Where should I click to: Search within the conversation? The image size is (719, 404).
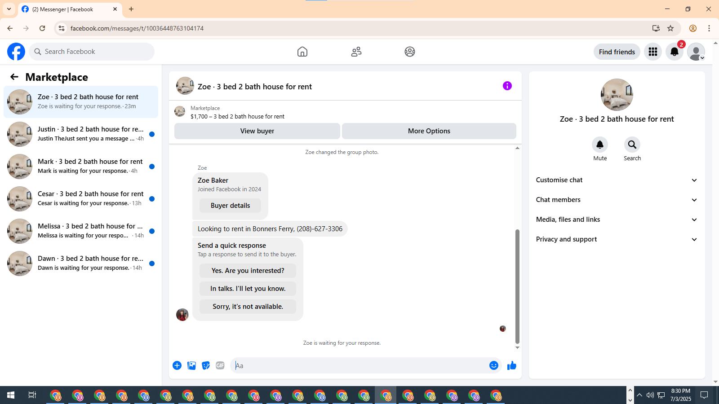pyautogui.click(x=632, y=145)
